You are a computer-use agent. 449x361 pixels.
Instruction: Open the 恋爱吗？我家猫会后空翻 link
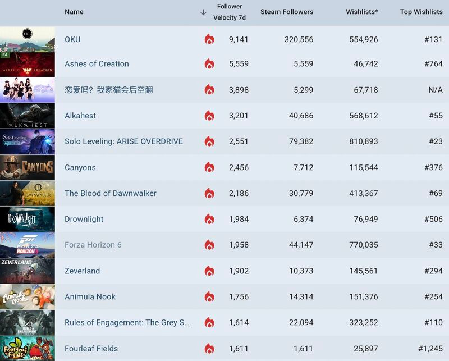click(x=109, y=90)
